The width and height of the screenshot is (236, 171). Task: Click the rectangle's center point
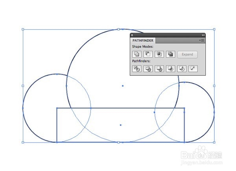tap(121, 125)
